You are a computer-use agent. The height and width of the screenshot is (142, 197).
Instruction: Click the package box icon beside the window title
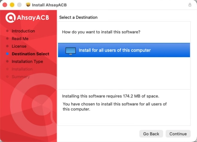click(x=28, y=5)
